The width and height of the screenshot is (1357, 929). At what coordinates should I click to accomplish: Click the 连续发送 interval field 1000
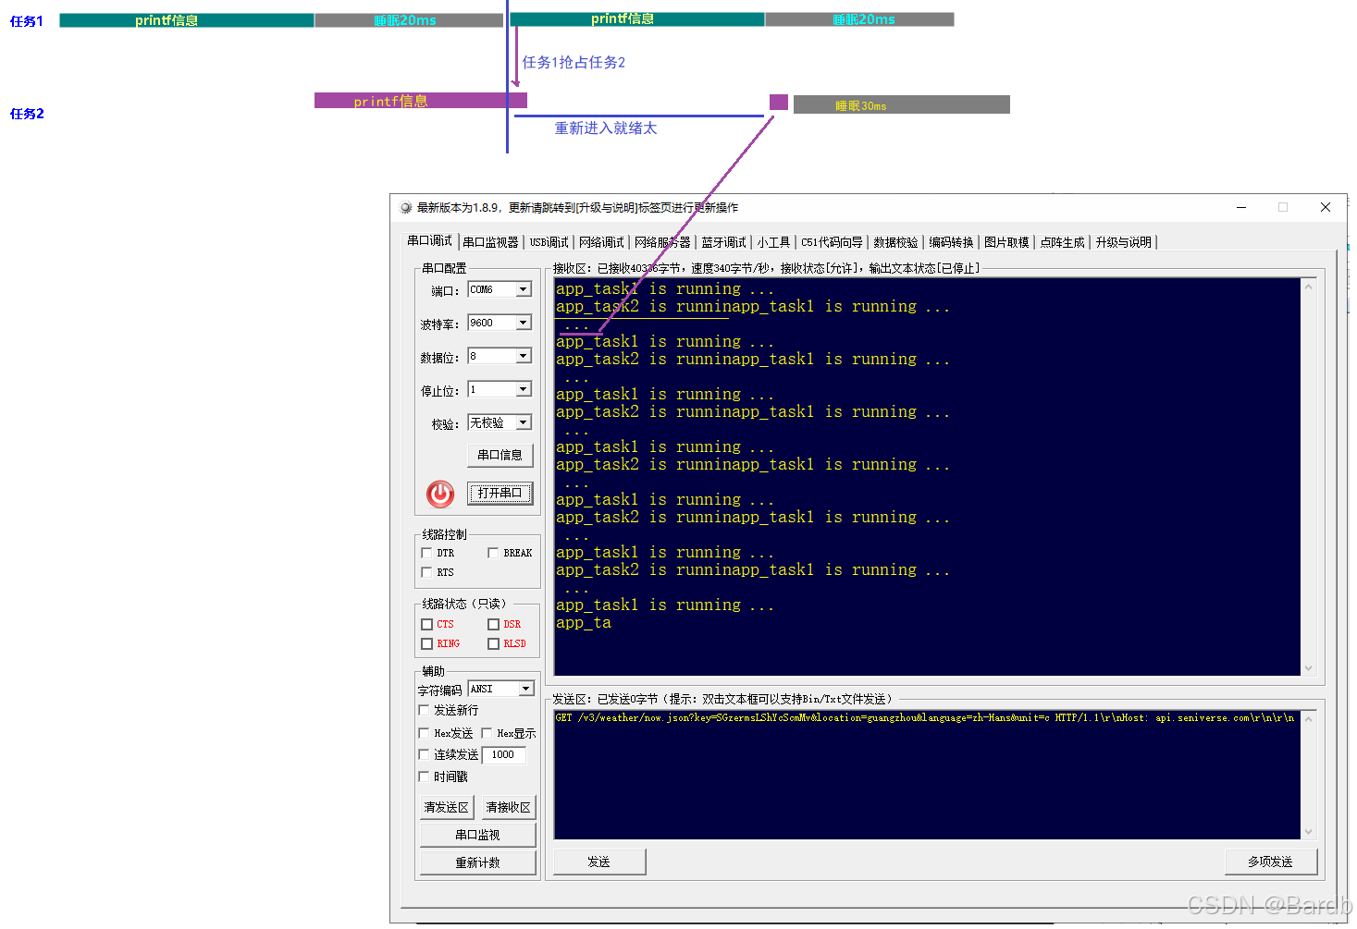pyautogui.click(x=504, y=754)
